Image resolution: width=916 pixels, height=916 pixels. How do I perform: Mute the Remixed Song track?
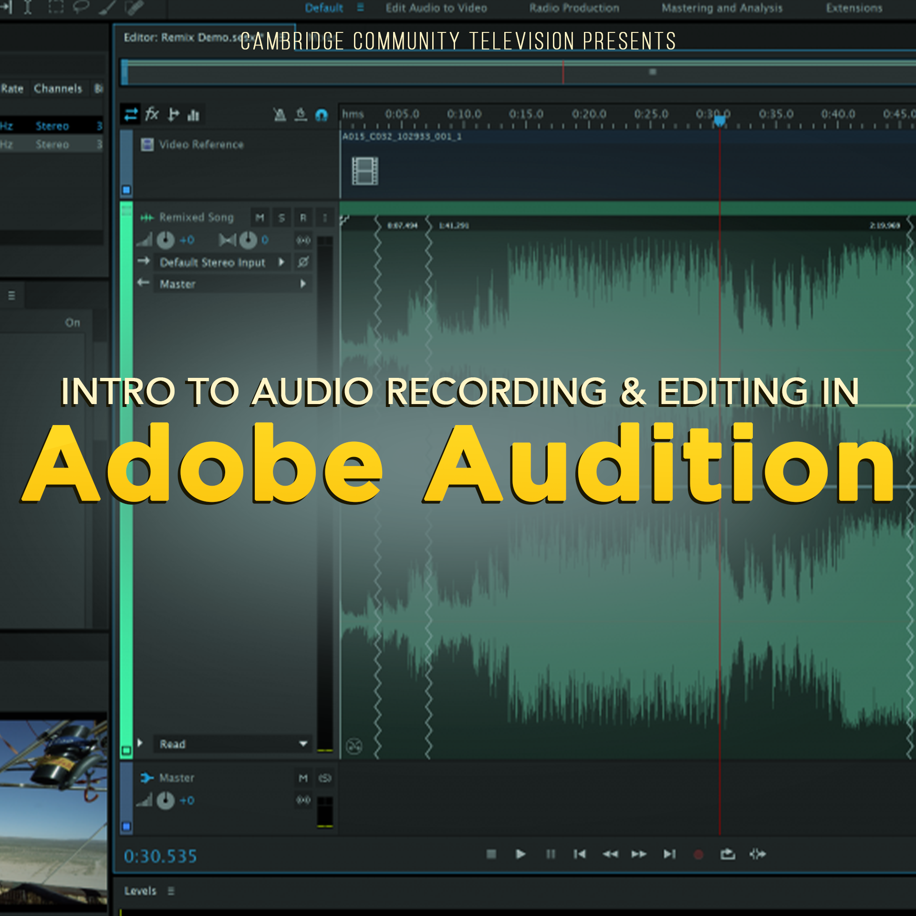coord(260,218)
